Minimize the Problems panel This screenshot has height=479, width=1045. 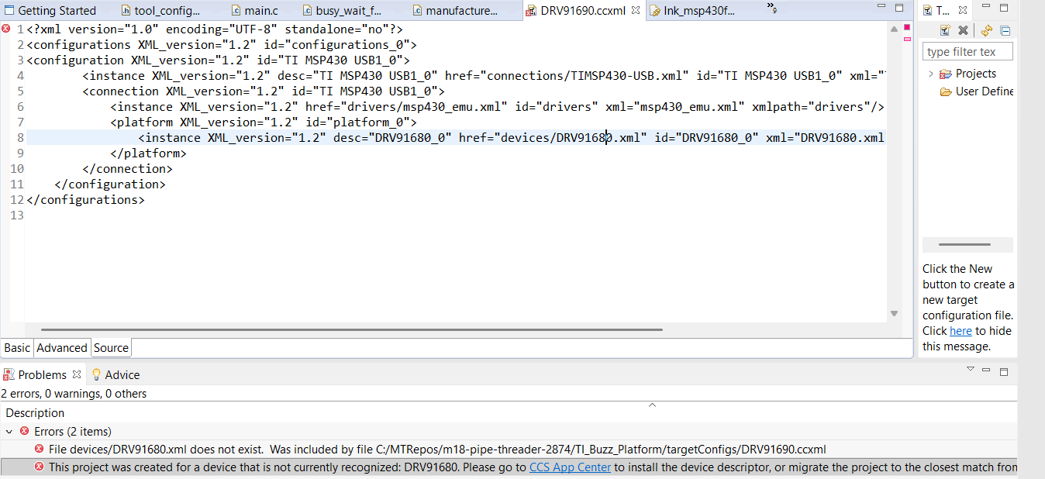tap(988, 371)
